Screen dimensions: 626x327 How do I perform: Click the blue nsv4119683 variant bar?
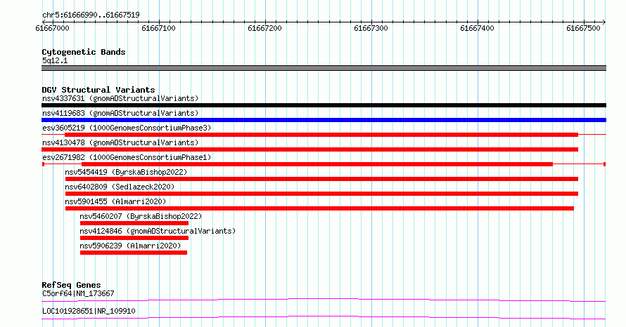point(324,120)
